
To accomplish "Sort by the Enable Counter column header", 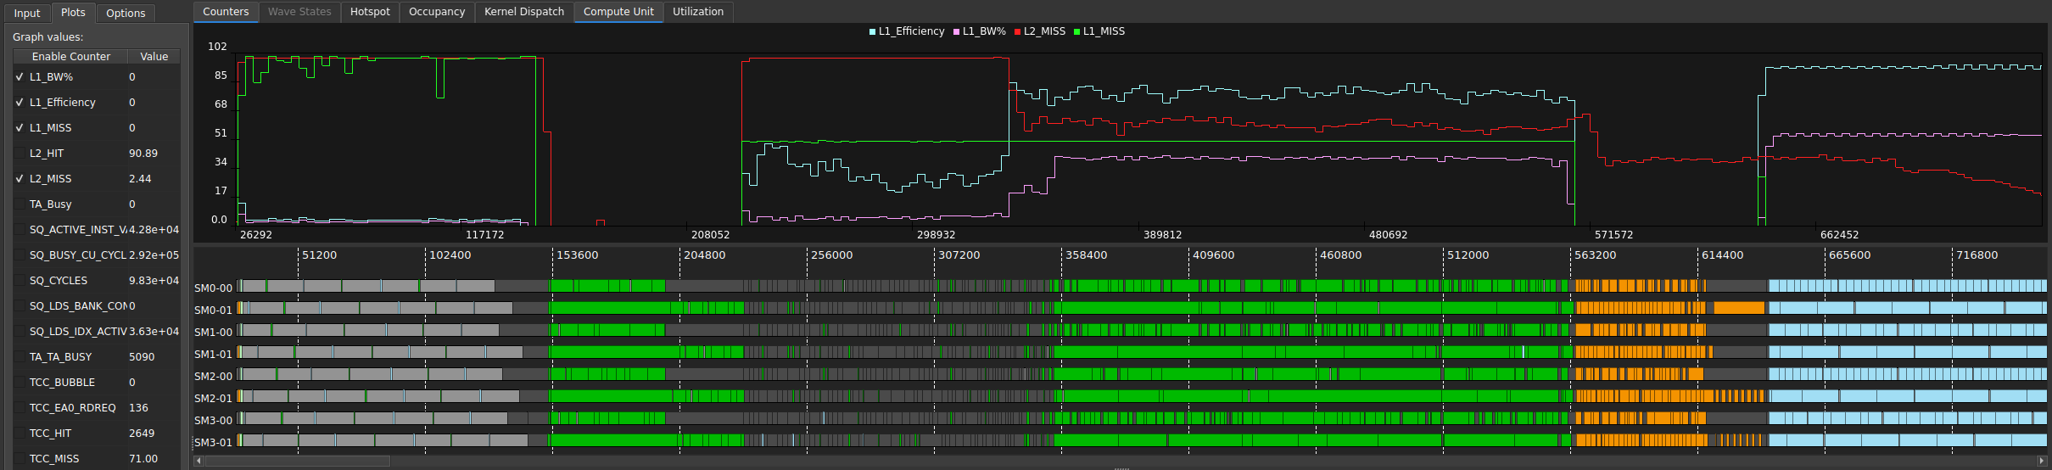I will pos(70,56).
